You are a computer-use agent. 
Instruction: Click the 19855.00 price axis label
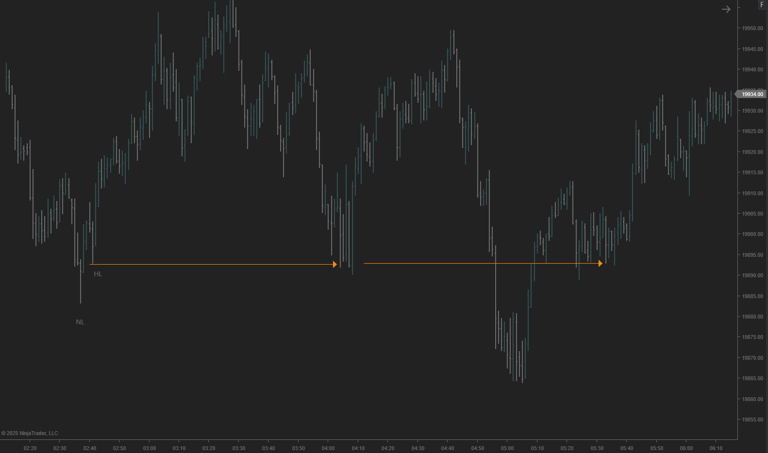[x=752, y=419]
